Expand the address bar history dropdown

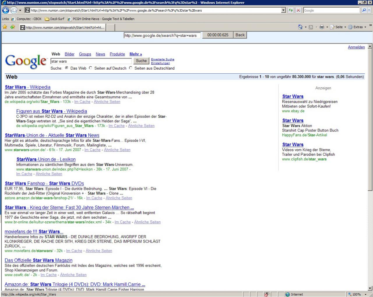(284, 10)
